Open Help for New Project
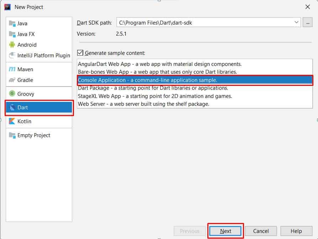This screenshot has width=318, height=239. pos(296,231)
